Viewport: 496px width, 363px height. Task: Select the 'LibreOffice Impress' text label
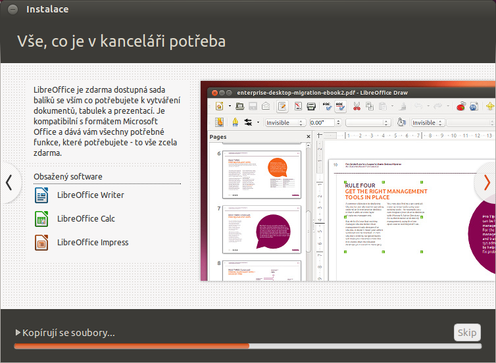pos(93,243)
